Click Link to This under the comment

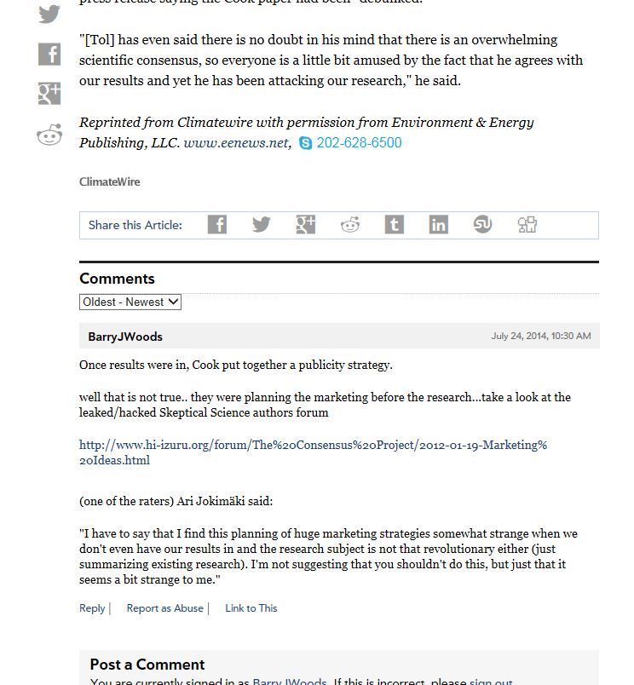click(251, 608)
